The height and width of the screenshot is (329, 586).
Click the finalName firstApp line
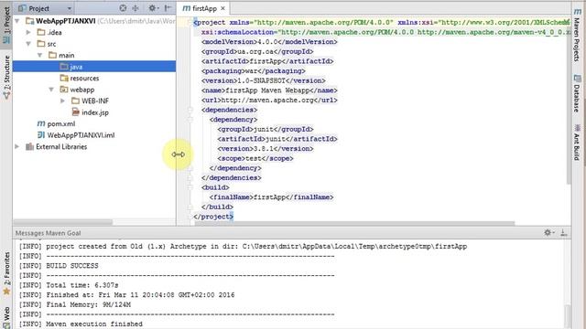(x=271, y=197)
